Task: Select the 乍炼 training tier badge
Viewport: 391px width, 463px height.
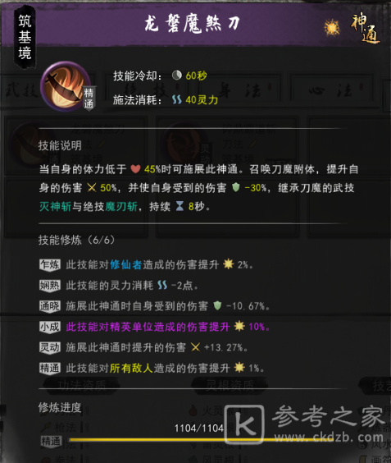Action: point(50,264)
